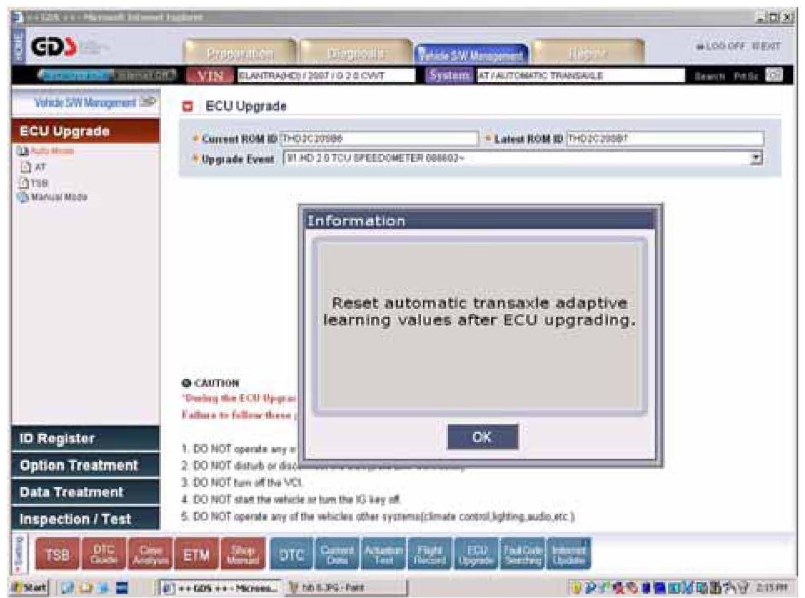Click ECU Upgrade in bottom toolbar
805x598 pixels.
click(476, 554)
